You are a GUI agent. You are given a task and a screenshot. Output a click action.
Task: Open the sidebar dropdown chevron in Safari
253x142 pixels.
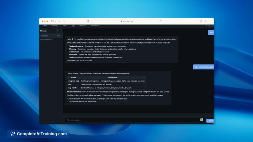[55, 21]
